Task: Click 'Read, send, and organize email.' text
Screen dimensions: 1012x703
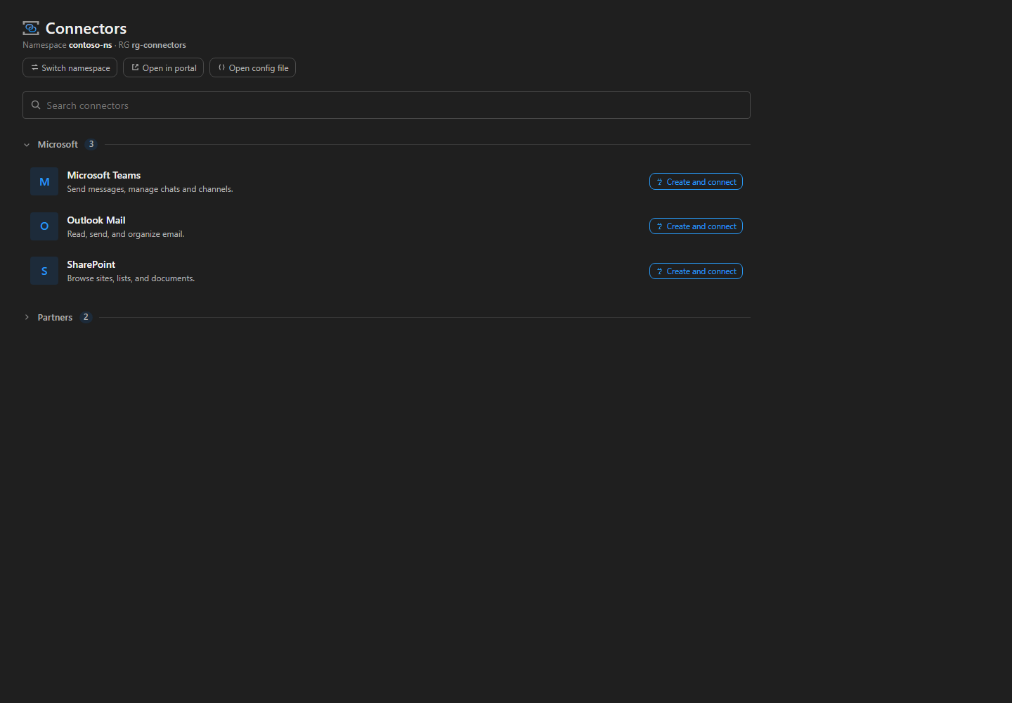Action: point(126,234)
